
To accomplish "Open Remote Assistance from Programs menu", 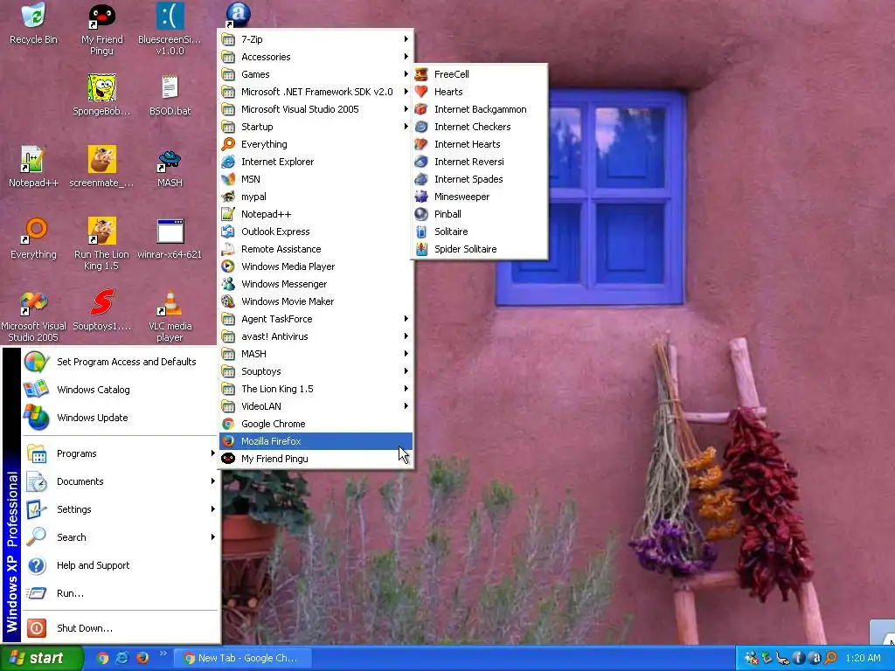I will (x=316, y=249).
